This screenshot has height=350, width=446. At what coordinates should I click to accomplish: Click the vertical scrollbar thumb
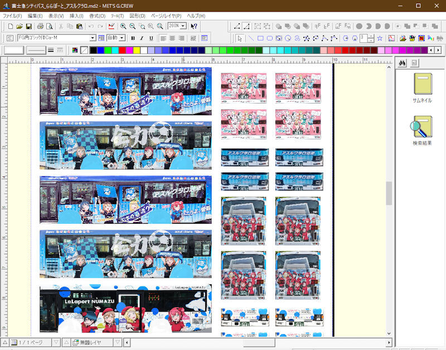click(x=389, y=193)
